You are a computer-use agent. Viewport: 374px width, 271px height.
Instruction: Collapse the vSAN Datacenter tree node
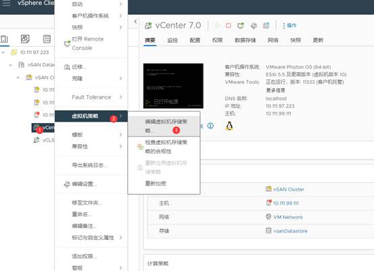click(11, 65)
